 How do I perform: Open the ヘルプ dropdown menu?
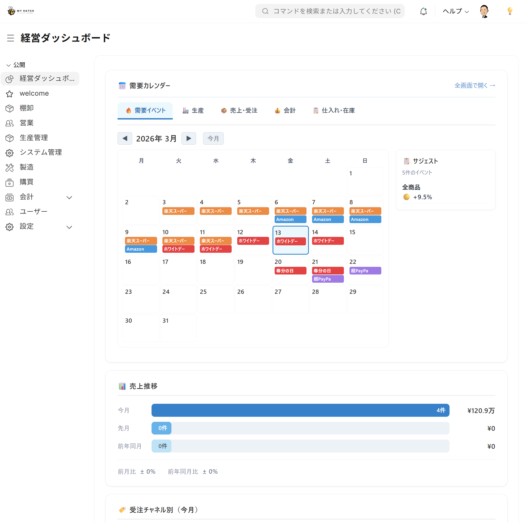coord(455,11)
